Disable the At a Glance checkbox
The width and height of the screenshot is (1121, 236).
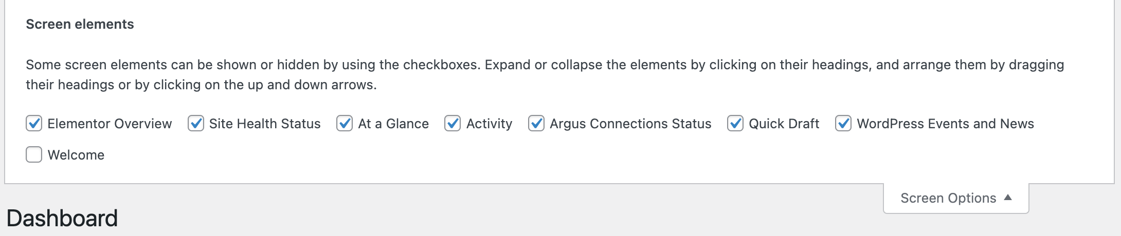pyautogui.click(x=345, y=124)
